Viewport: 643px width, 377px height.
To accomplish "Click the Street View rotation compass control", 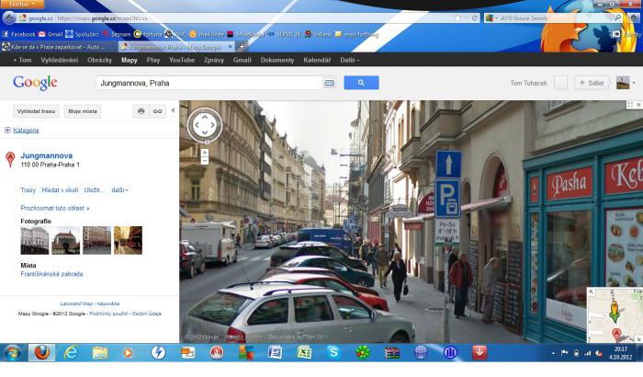I will (204, 125).
